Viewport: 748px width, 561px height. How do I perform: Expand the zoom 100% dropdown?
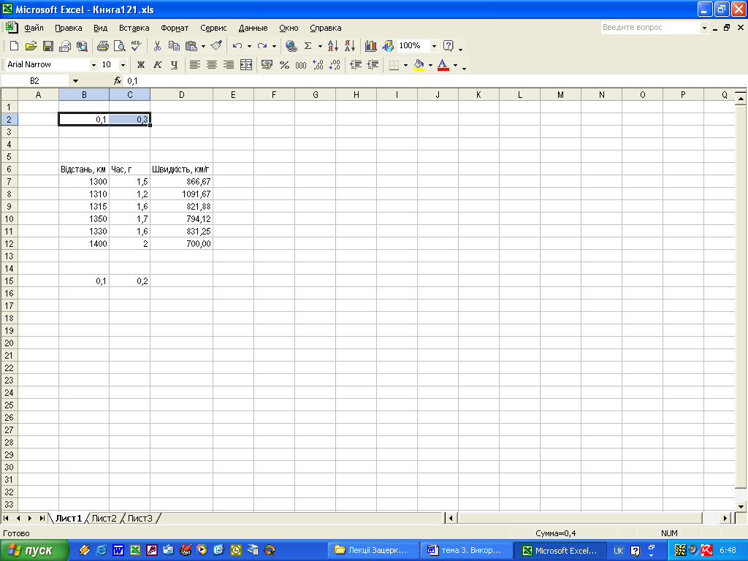tap(434, 46)
